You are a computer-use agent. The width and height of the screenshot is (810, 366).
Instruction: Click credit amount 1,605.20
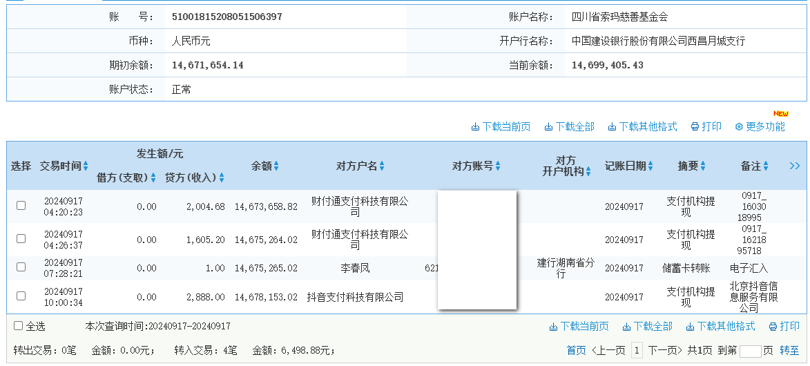point(206,240)
